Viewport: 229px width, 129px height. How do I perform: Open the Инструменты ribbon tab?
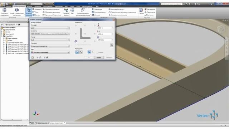pyautogui.click(x=48, y=6)
